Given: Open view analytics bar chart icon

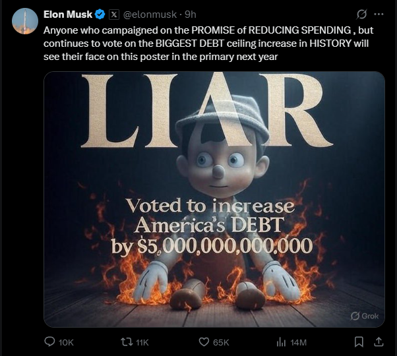Looking at the screenshot, I should 281,342.
